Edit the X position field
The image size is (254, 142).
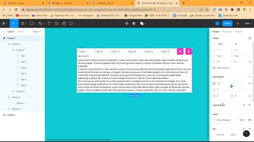point(221,44)
